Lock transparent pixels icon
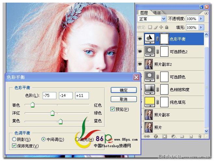 (150, 27)
